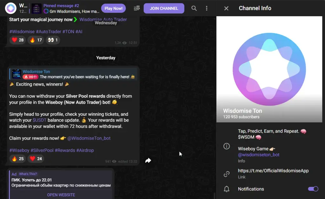Screen dimensions: 325x199
Task: Click the views eye icon beside 1,3K
Action: 124,43
